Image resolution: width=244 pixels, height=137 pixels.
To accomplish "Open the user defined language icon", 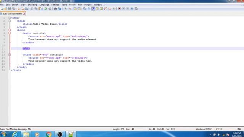I will (x=97, y=9).
